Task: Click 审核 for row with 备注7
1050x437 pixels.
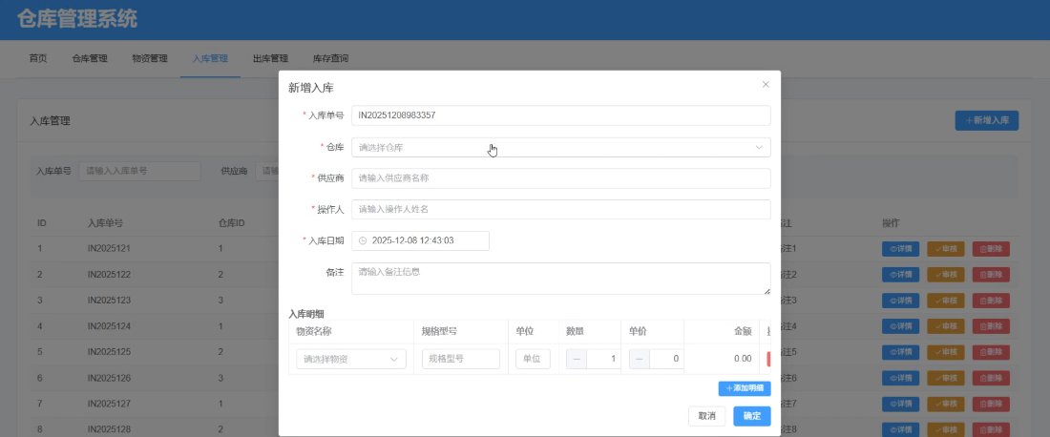Action: pyautogui.click(x=946, y=405)
